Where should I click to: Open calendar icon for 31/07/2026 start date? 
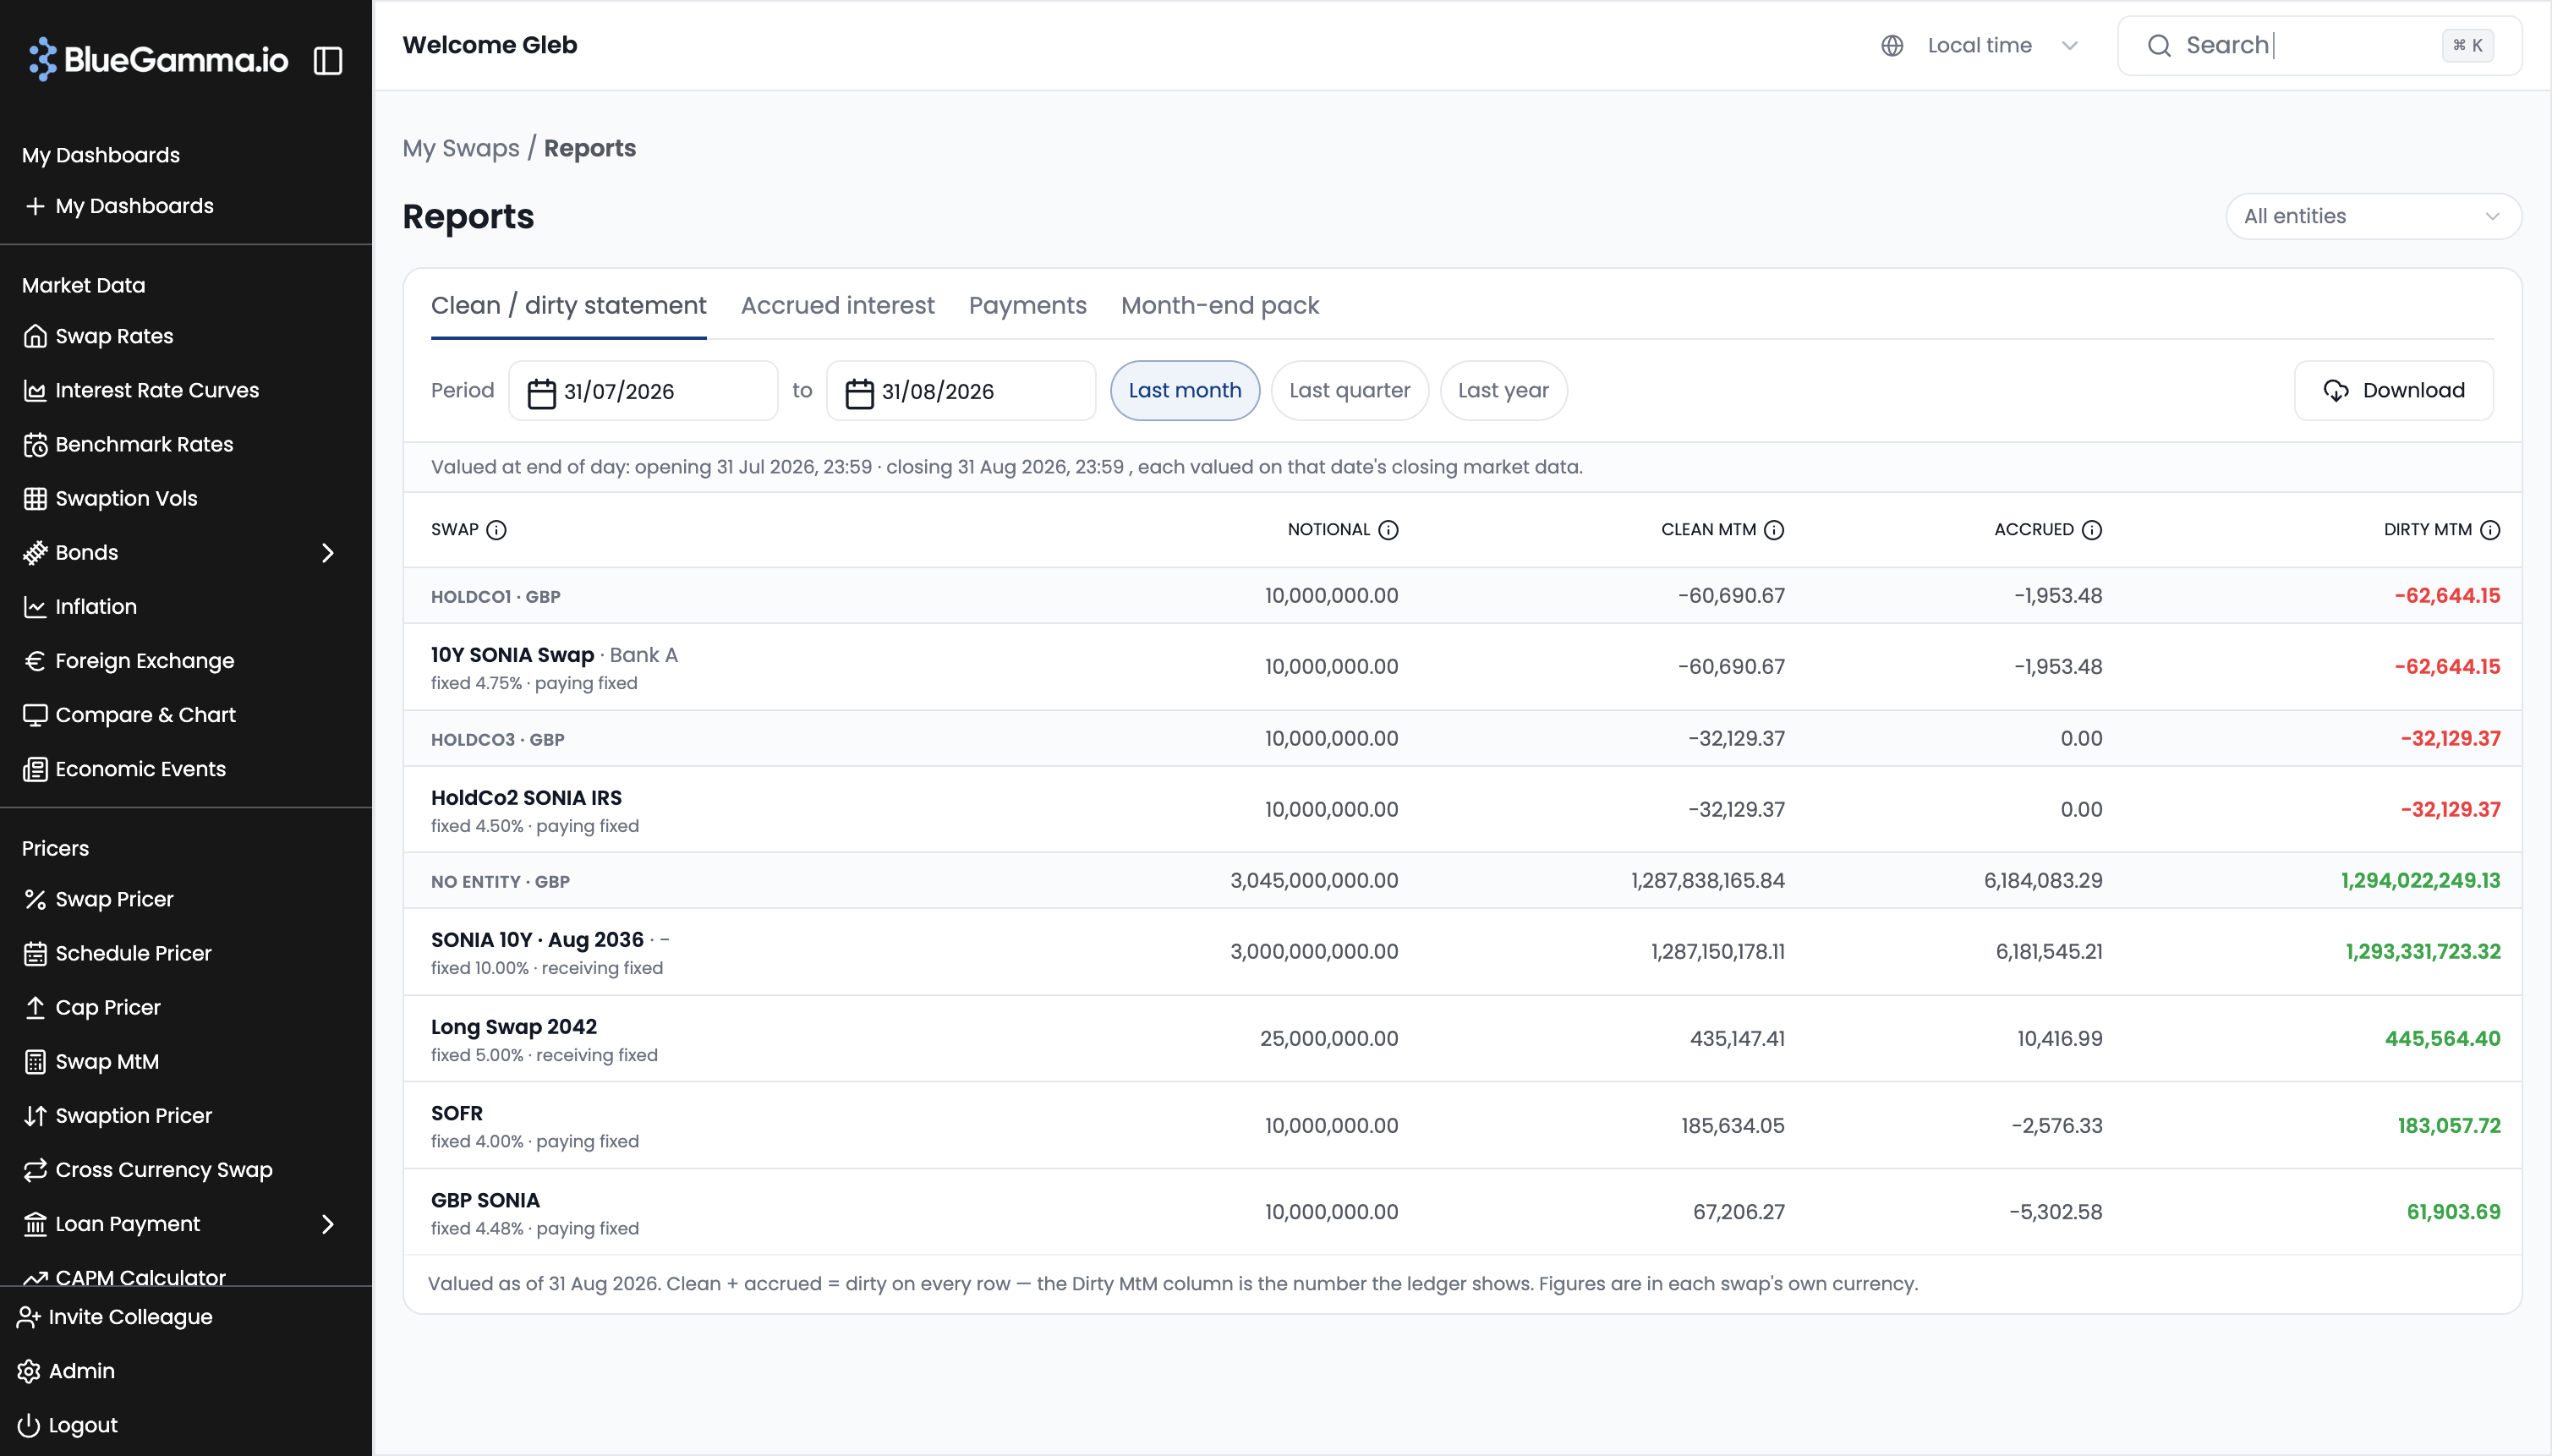point(541,392)
